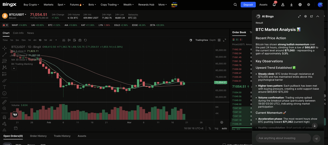Tick the hide other trading pairs checkbox
This screenshot has height=145, width=328.
(224, 144)
